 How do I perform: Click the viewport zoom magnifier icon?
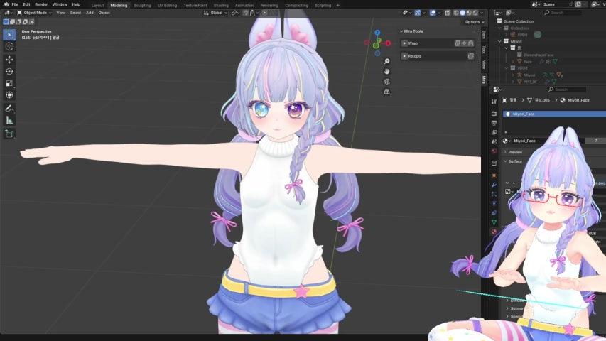tap(386, 61)
